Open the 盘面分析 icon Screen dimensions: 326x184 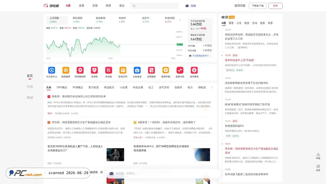tap(180, 70)
